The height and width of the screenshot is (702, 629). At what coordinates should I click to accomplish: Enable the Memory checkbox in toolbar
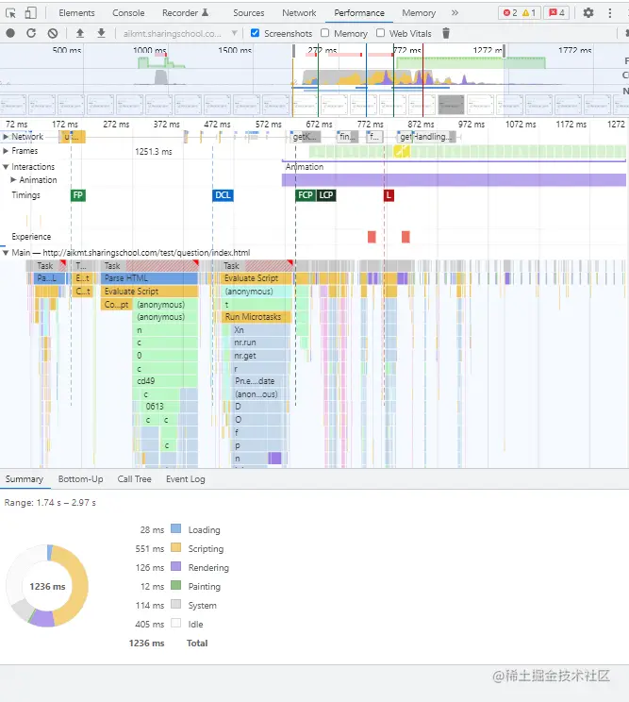click(324, 33)
